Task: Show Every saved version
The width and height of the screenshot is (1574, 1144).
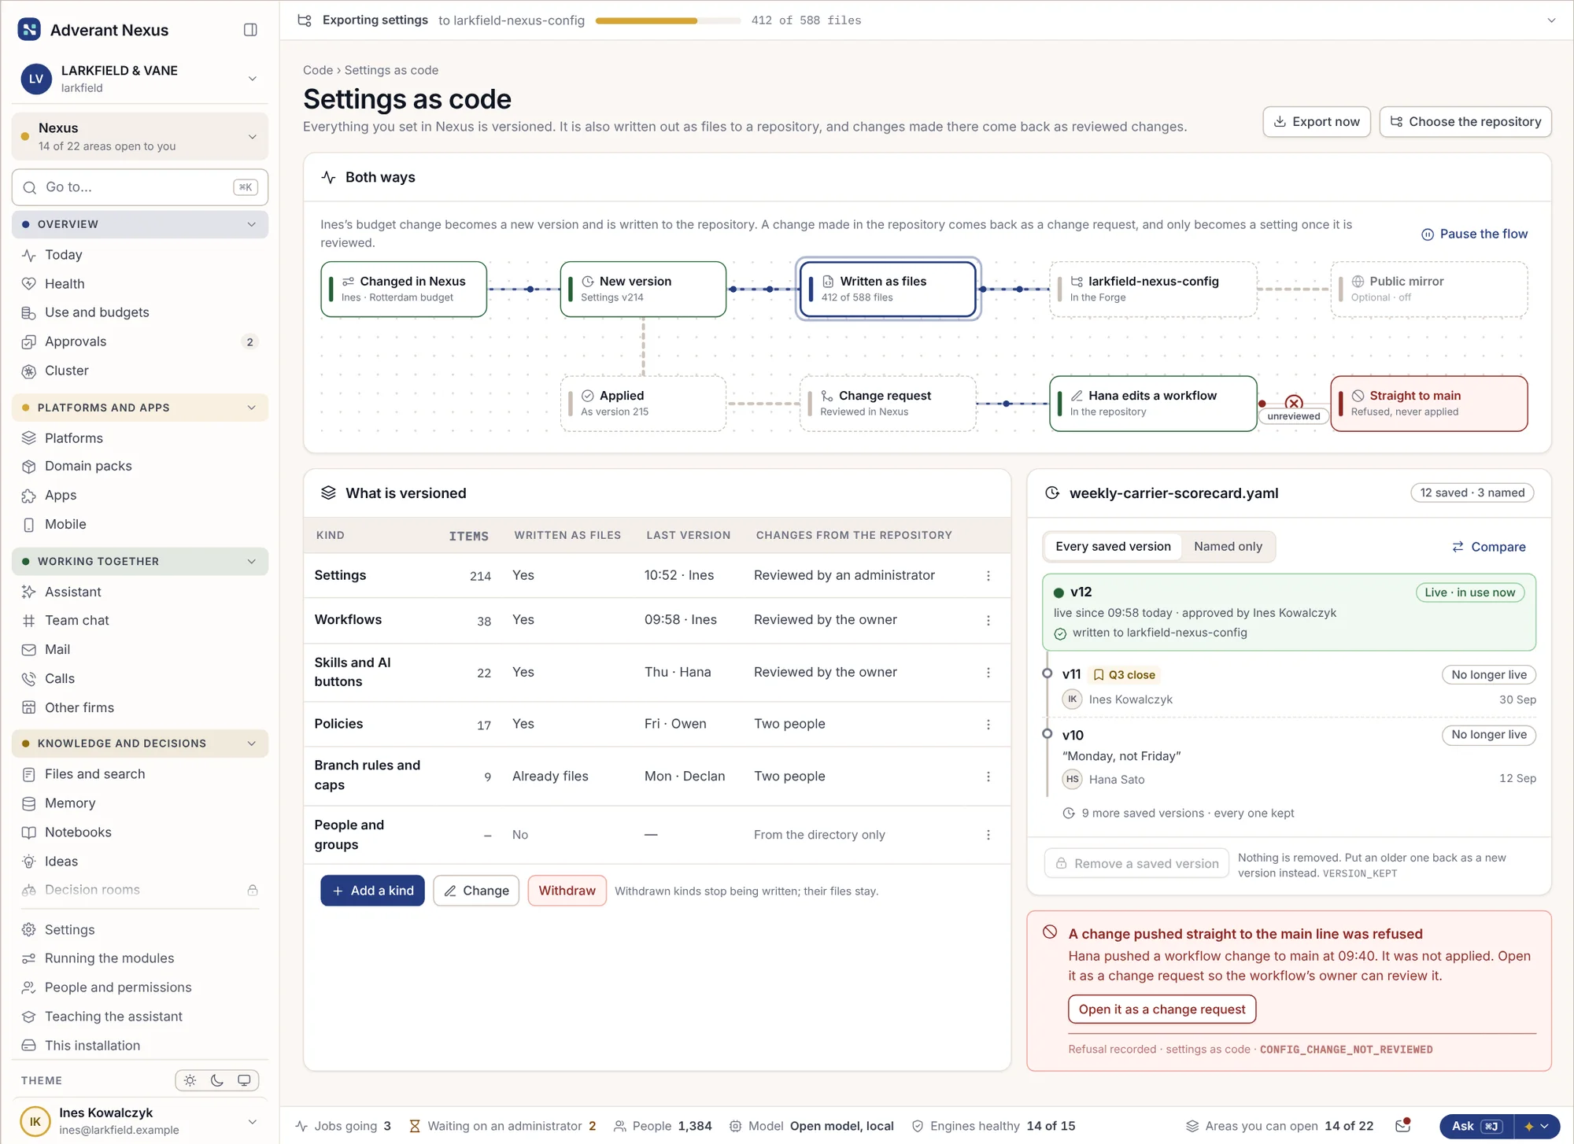Action: 1113,546
